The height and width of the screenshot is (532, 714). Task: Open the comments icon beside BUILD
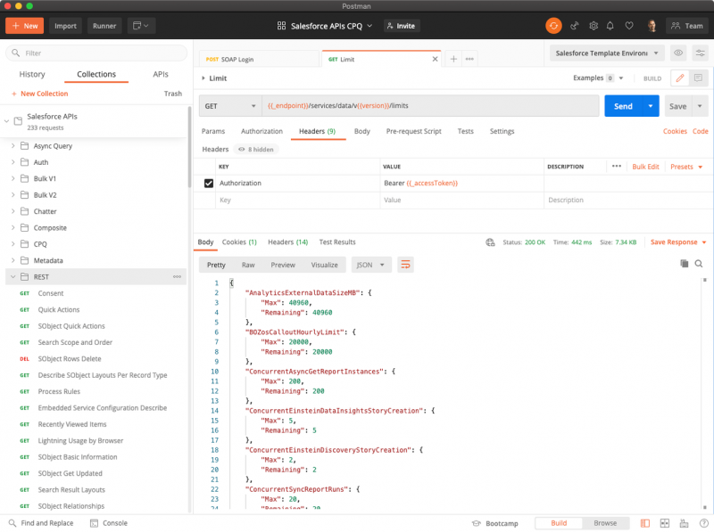[x=698, y=78]
